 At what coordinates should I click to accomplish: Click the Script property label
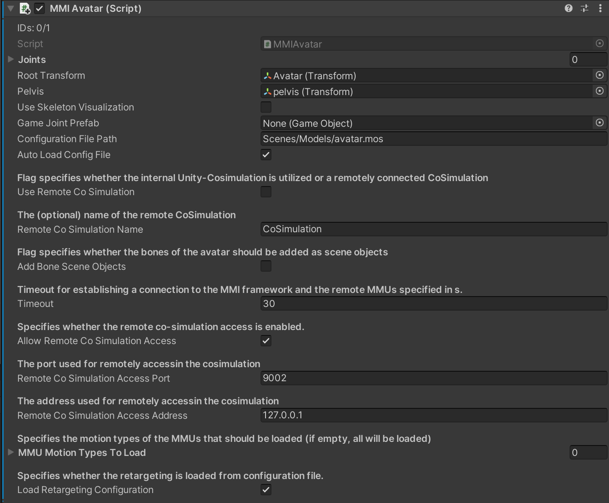[30, 43]
